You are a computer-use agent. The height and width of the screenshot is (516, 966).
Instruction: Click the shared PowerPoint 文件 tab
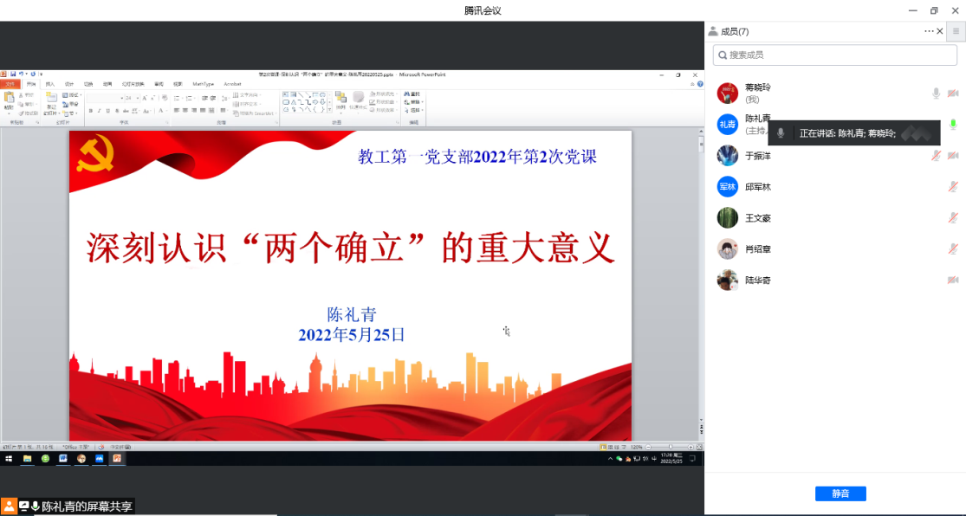[10, 84]
